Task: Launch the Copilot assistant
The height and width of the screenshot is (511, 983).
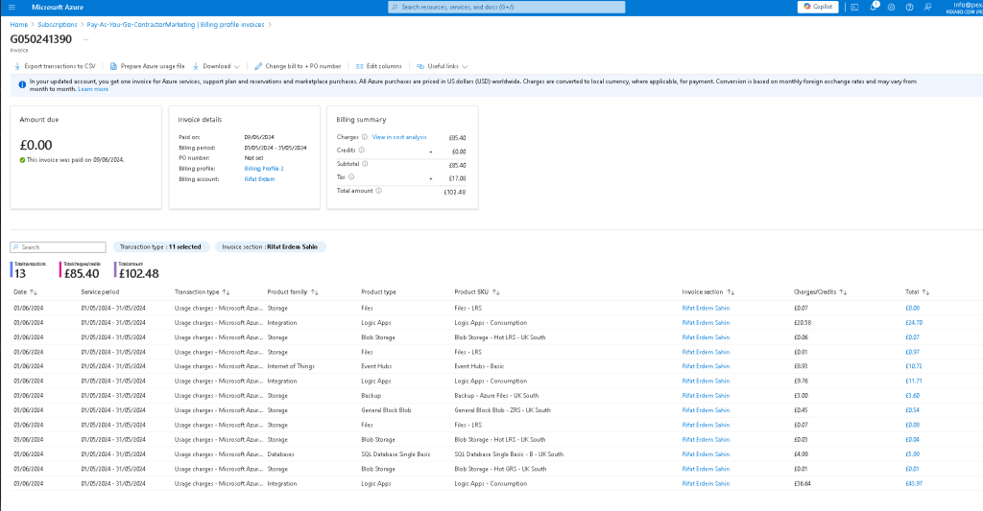Action: (818, 7)
